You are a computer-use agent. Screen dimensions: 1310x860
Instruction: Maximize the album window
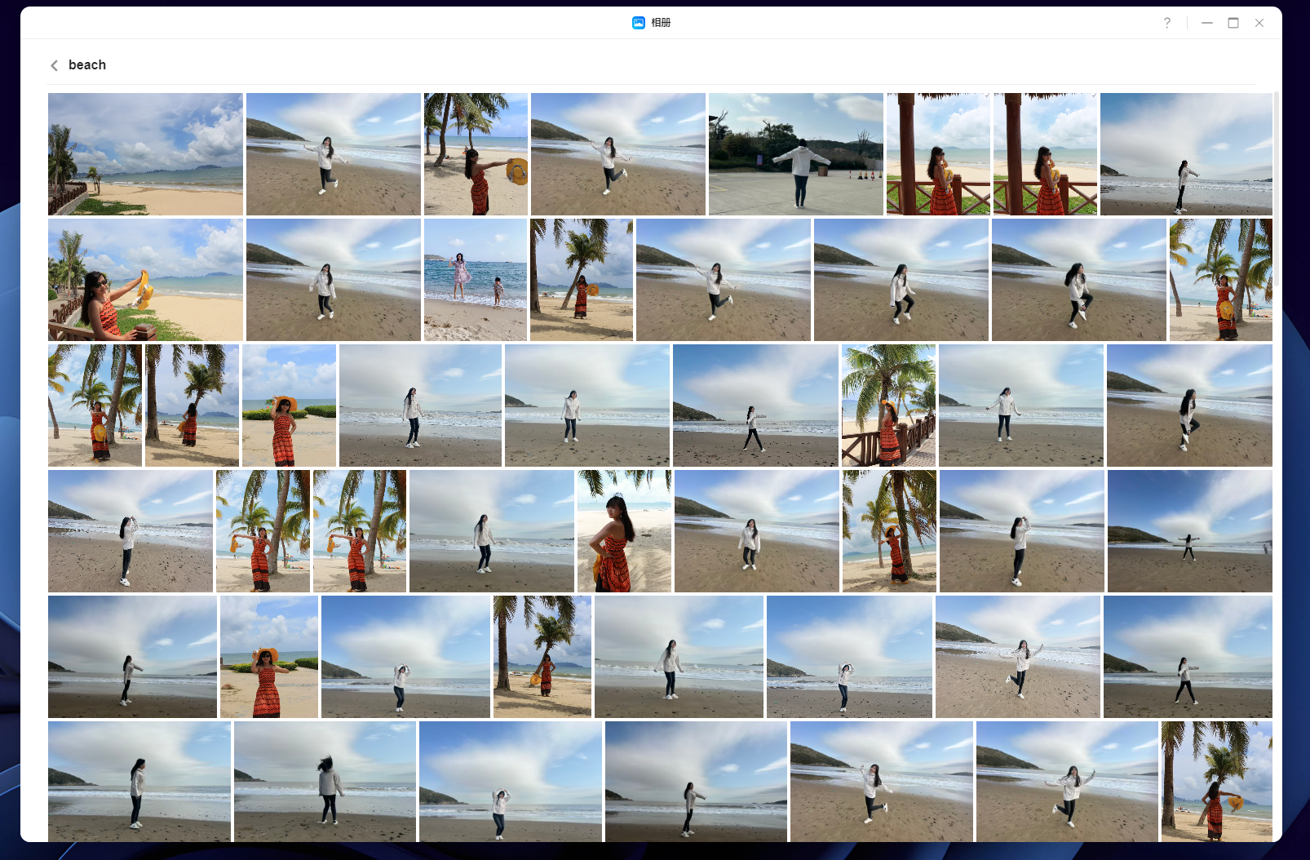click(x=1233, y=23)
